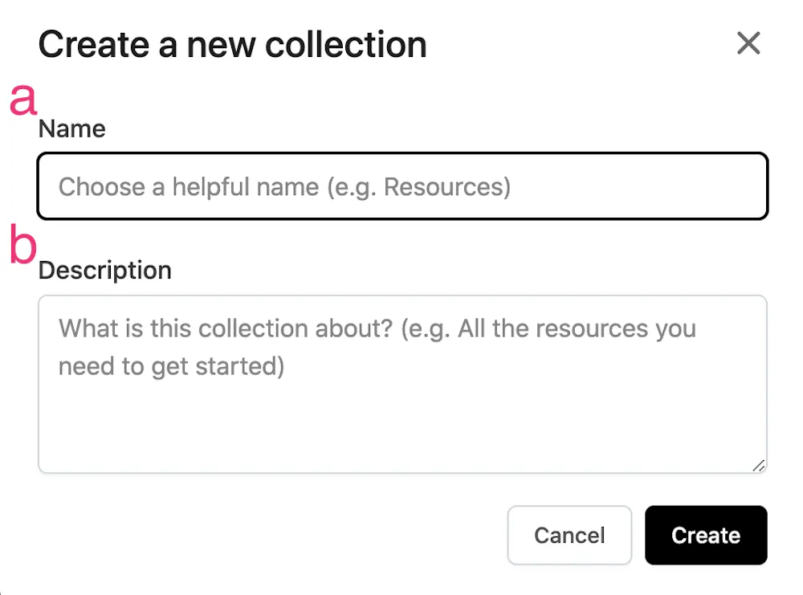This screenshot has width=803, height=595.
Task: Focus the Description text area
Action: tap(401, 383)
